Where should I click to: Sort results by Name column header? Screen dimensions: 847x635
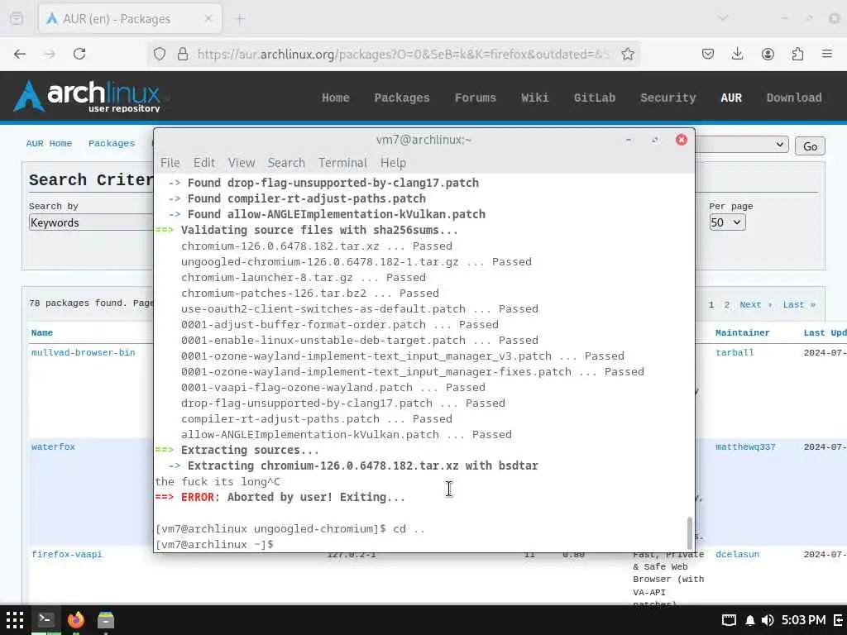pyautogui.click(x=41, y=332)
